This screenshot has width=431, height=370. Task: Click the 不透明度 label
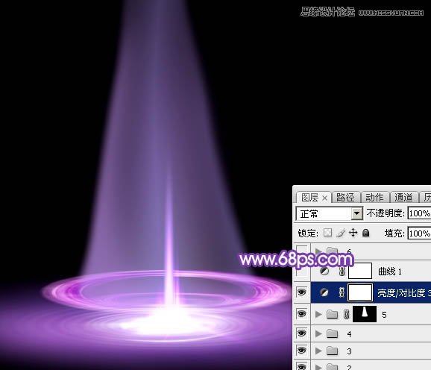click(x=386, y=213)
